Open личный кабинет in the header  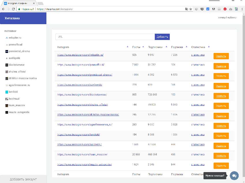[227, 18]
